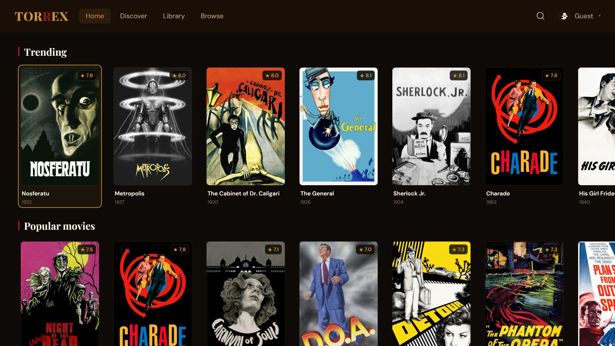Open Night of the Living Dead poster
615x346 pixels.
[x=60, y=294]
